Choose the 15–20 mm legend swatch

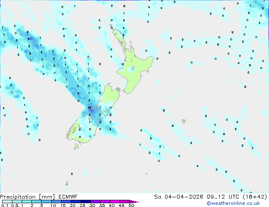66,202
